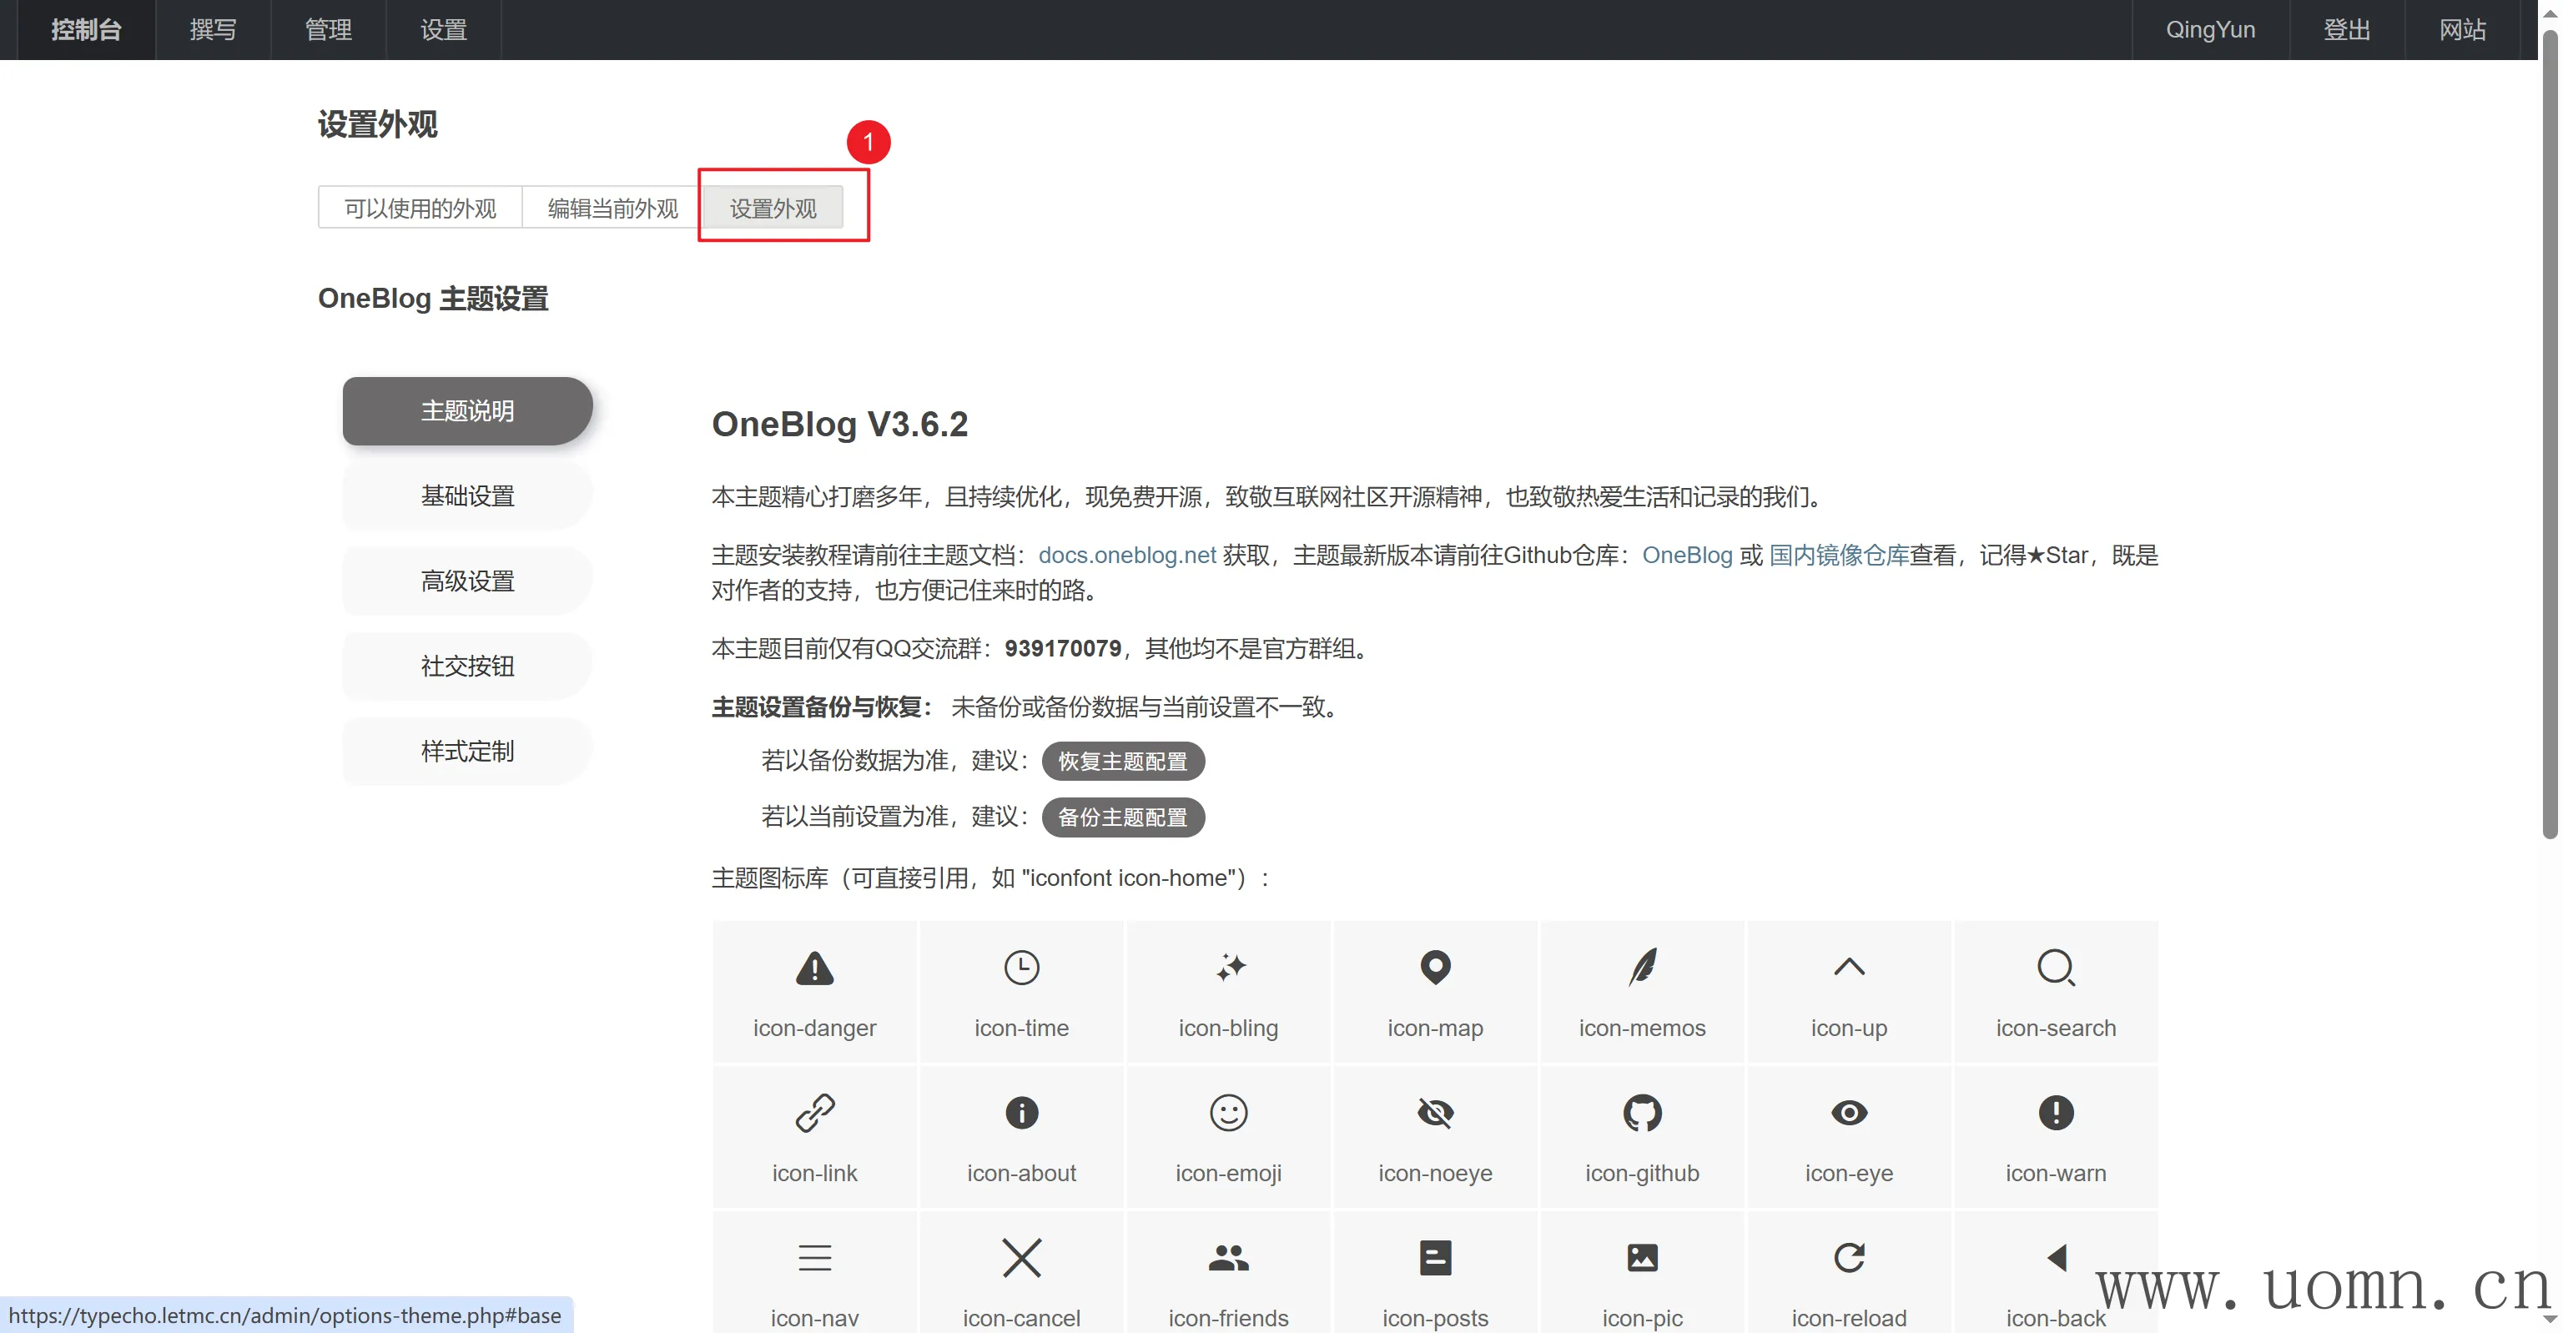This screenshot has width=2563, height=1333.
Task: Open the docs.oneblog.net link
Action: 1126,555
